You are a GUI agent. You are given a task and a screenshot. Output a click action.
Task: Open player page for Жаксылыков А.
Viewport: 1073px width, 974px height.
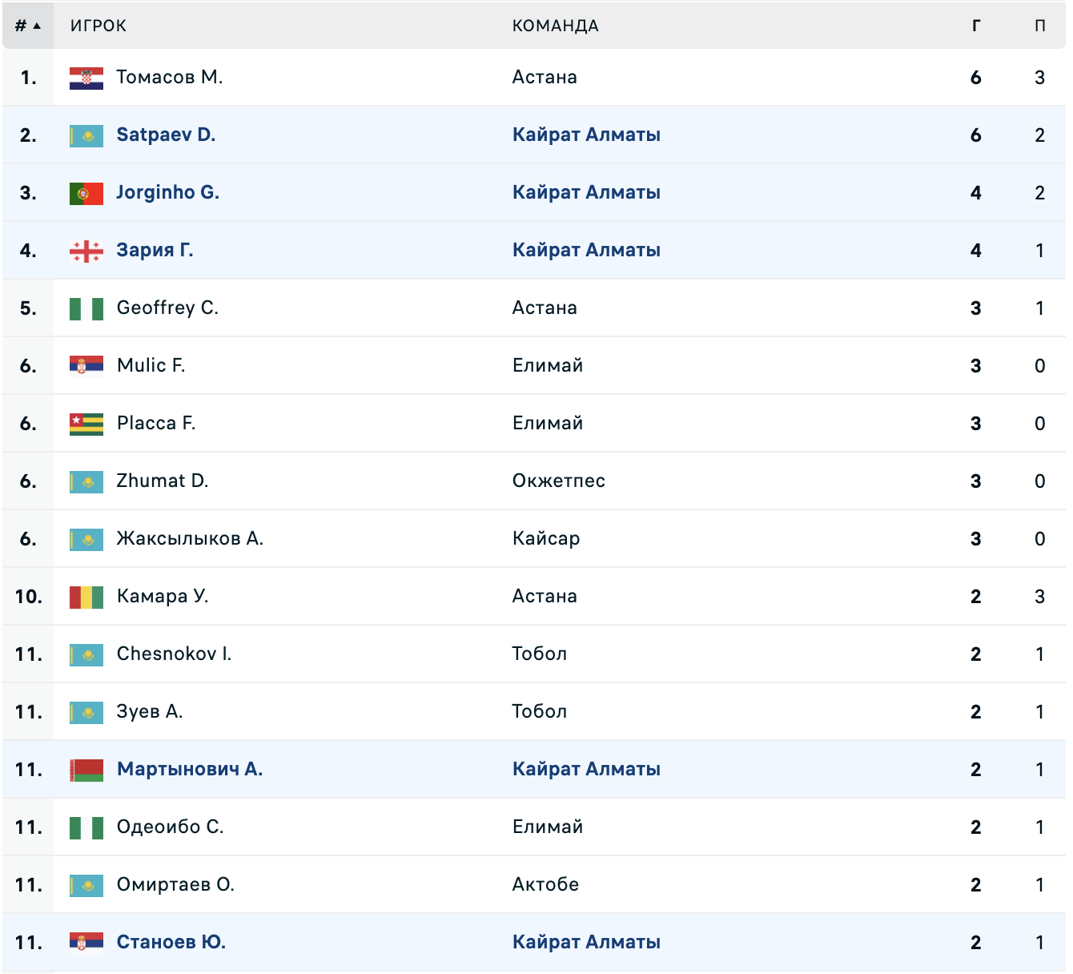coord(190,538)
